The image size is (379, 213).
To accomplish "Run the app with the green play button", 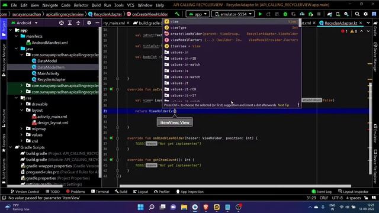I will (260, 14).
